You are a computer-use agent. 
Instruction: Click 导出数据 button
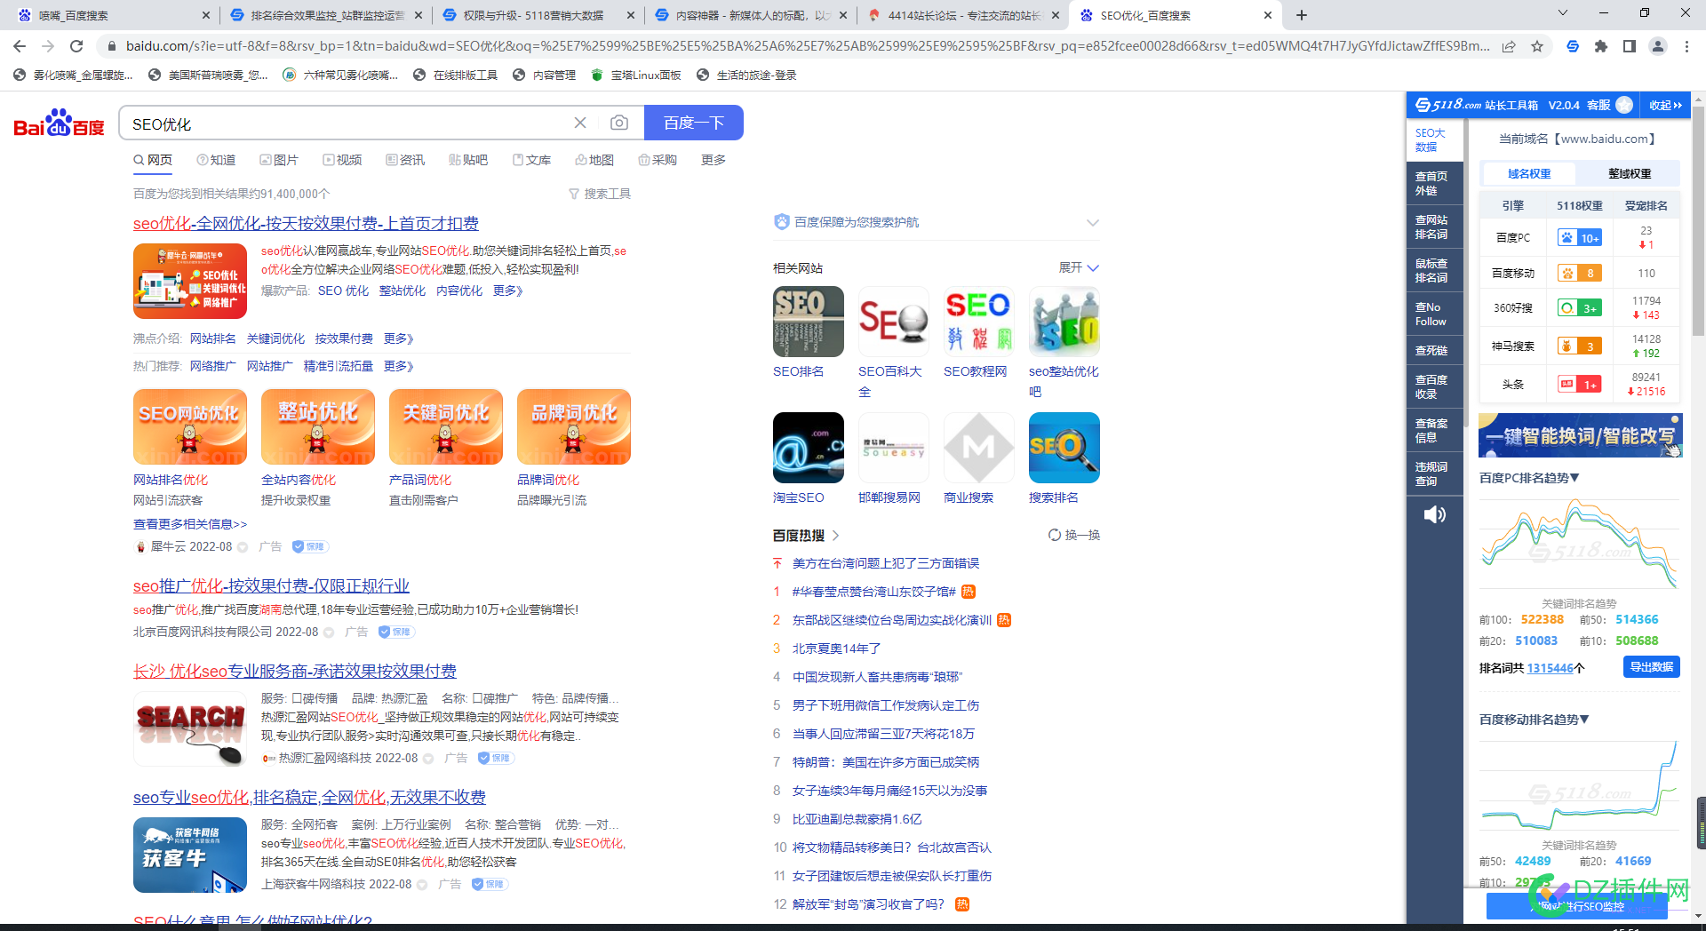(x=1652, y=667)
